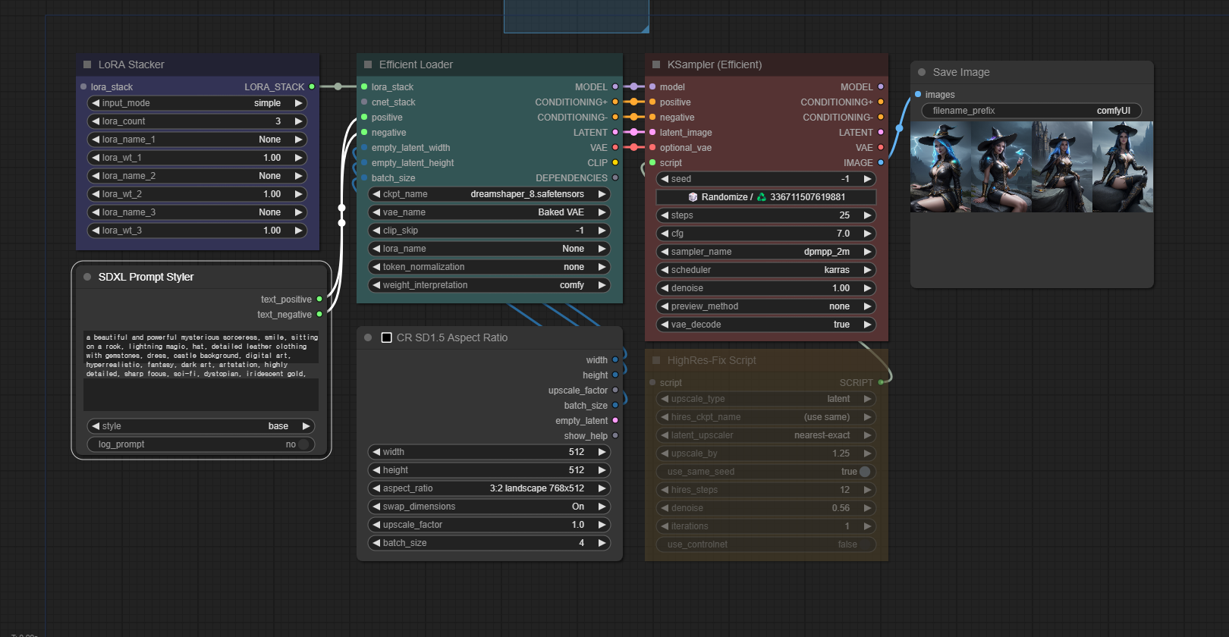Screen dimensions: 1229x637
Task: Click the KSampler latent_image input connector
Action: coord(652,132)
